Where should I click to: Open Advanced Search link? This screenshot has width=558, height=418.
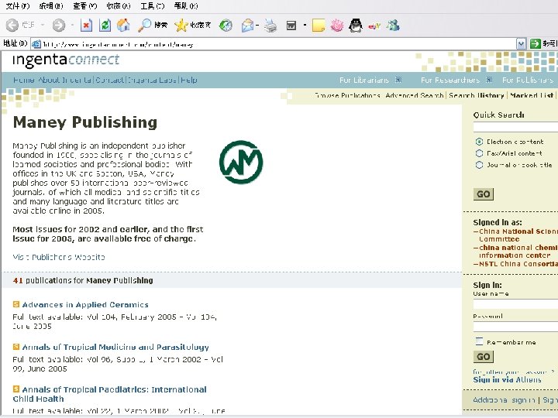(x=414, y=95)
